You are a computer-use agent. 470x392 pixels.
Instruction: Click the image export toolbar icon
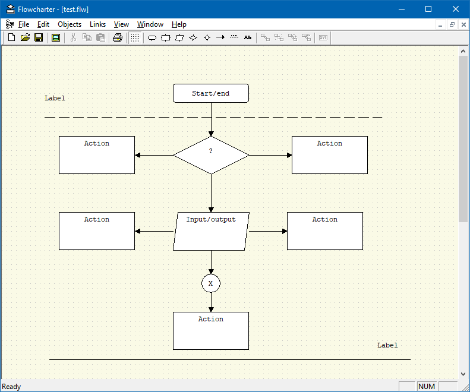tap(56, 37)
